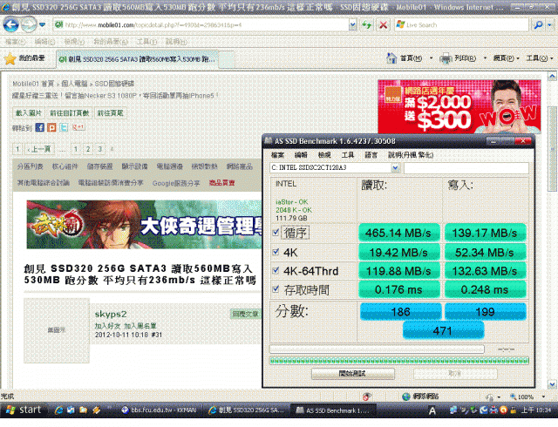Switch to AS SSD Benchmark taskbar item
The width and height of the screenshot is (558, 427).
335,410
